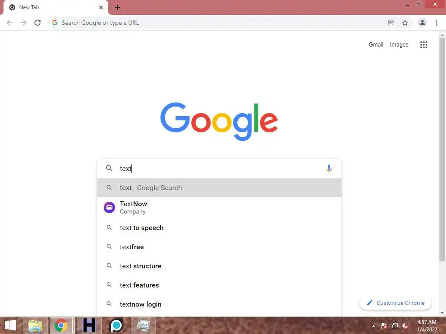Bookmark this tab with the star icon

405,23
